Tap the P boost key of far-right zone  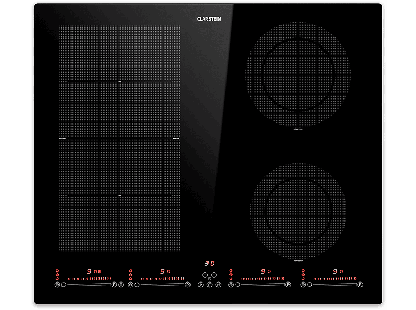pos(360,285)
